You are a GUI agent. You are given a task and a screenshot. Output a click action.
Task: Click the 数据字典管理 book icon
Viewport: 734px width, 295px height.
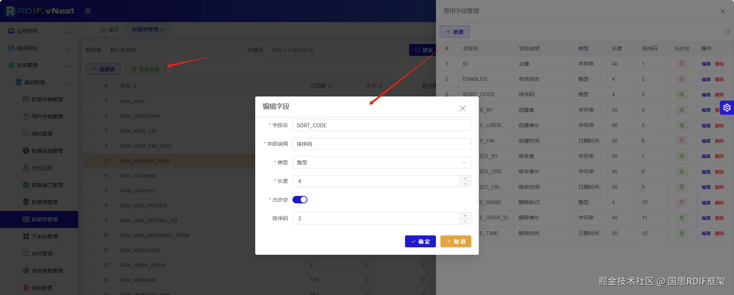coord(26,99)
